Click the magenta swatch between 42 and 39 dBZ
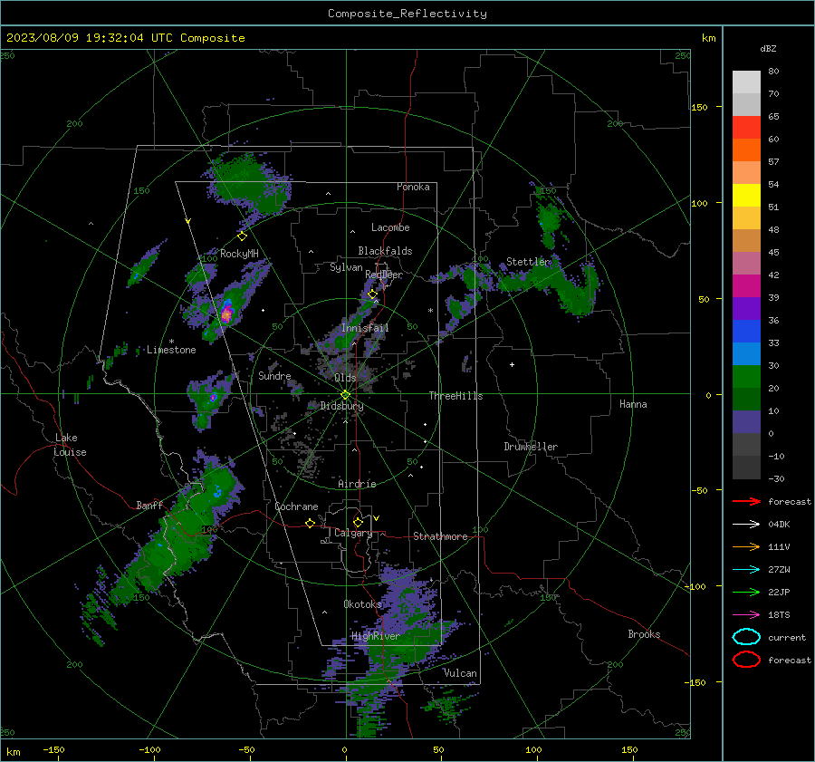 [x=746, y=286]
